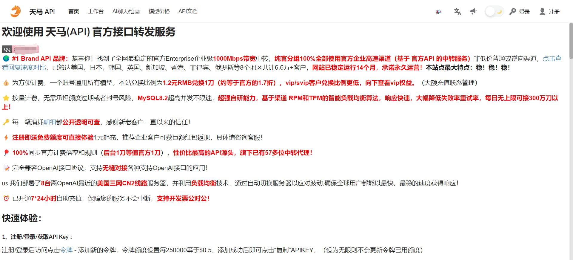Open the 工作台 menu item

point(95,11)
